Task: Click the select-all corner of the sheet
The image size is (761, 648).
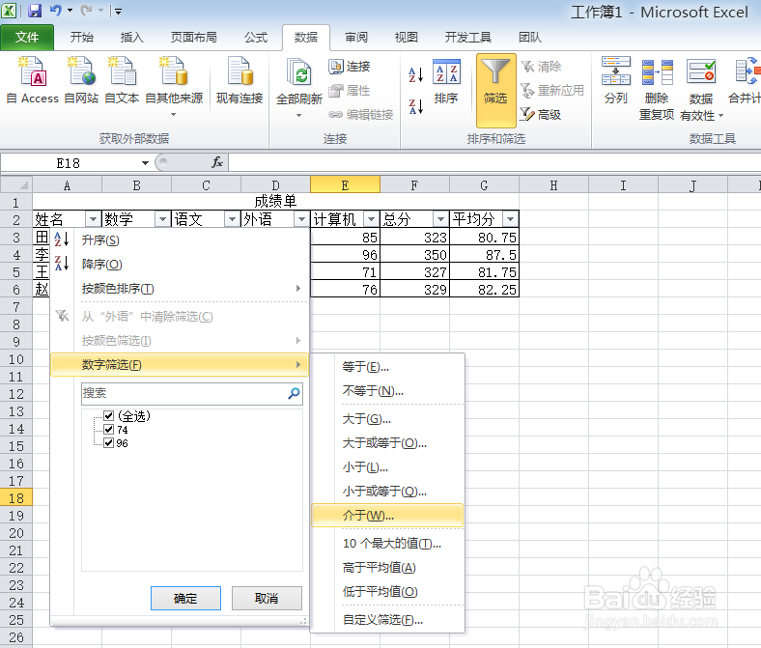Action: tap(16, 184)
